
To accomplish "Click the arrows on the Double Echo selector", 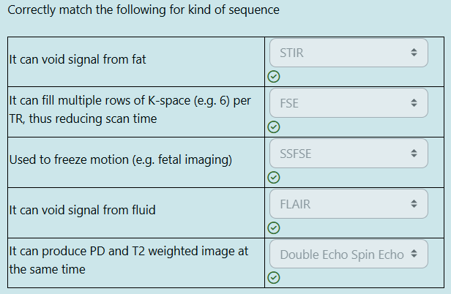I will (x=414, y=254).
